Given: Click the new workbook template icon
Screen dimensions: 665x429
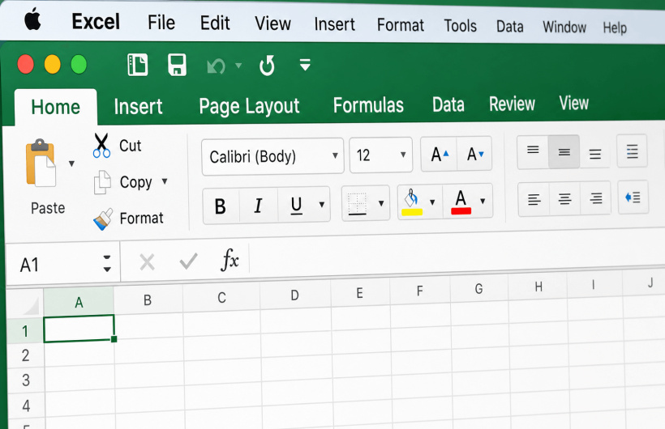Looking at the screenshot, I should click(x=137, y=65).
